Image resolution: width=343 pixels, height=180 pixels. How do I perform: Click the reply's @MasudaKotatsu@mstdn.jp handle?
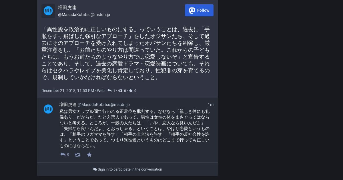[x=104, y=105]
